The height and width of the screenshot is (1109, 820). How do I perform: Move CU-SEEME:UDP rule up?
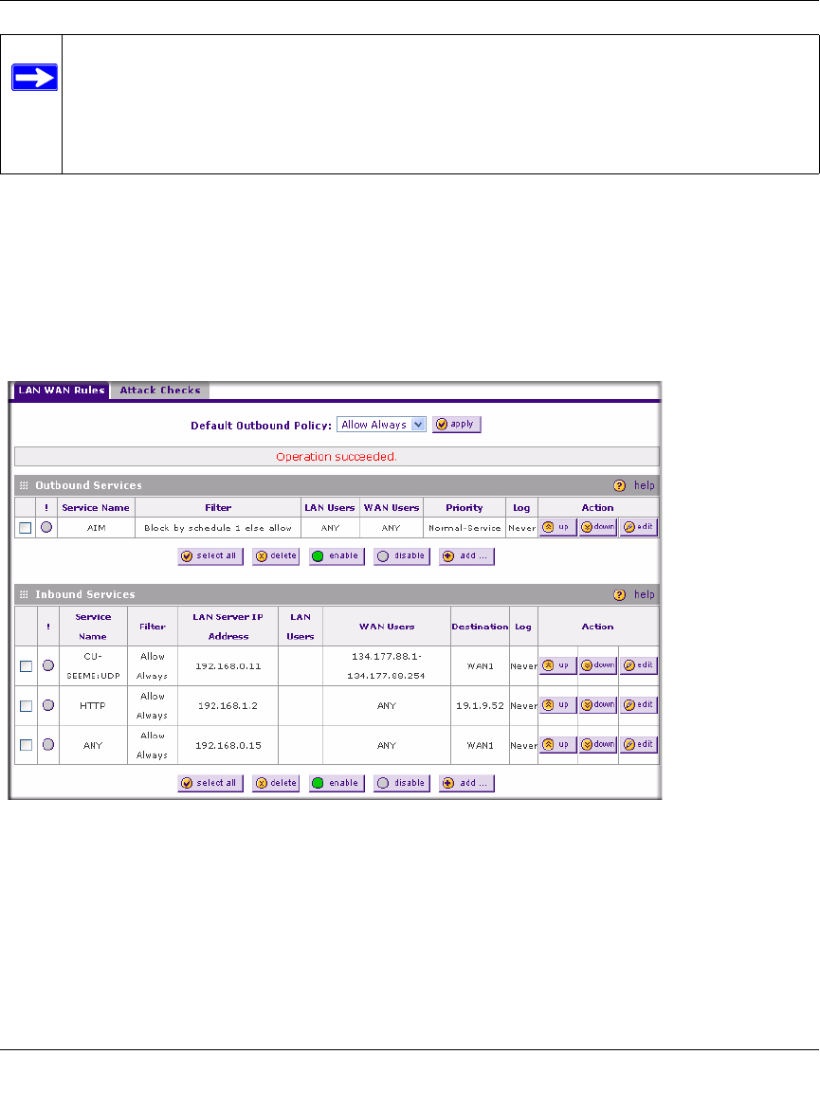558,665
